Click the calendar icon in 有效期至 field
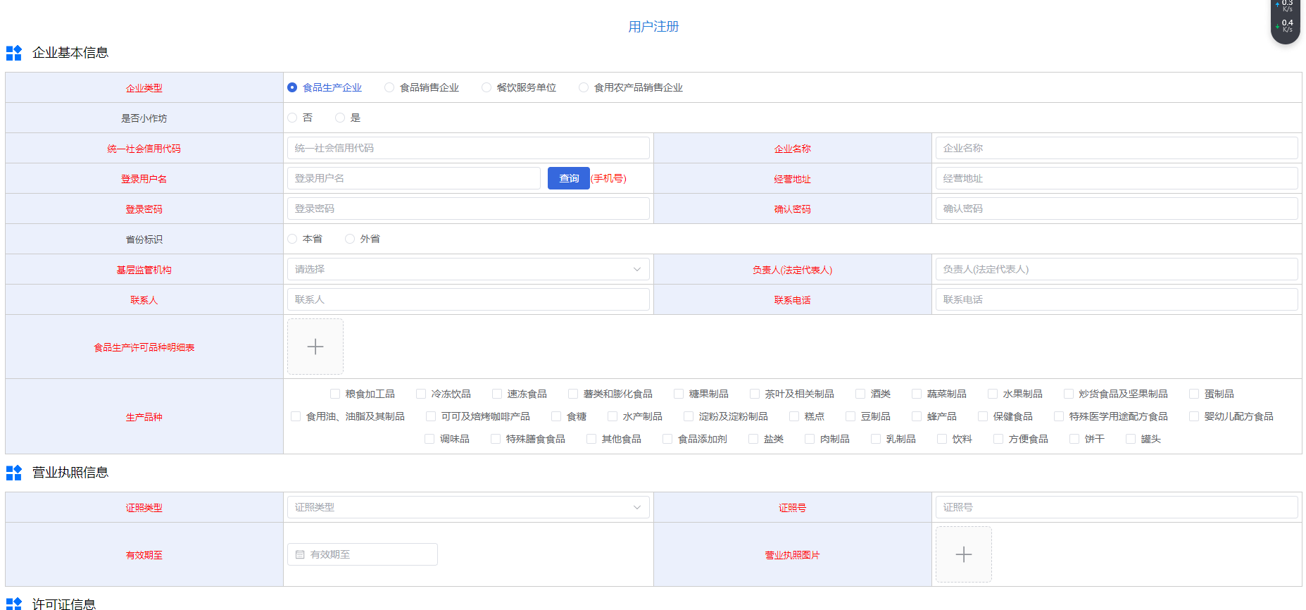This screenshot has height=610, width=1306. 300,554
